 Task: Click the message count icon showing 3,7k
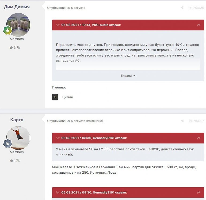[x=11, y=48]
